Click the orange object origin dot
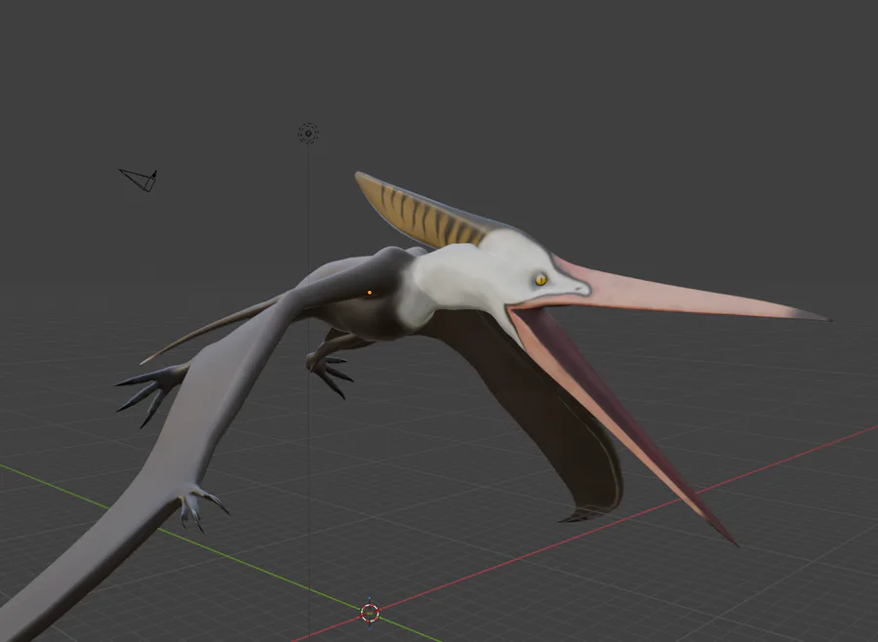 coord(369,293)
